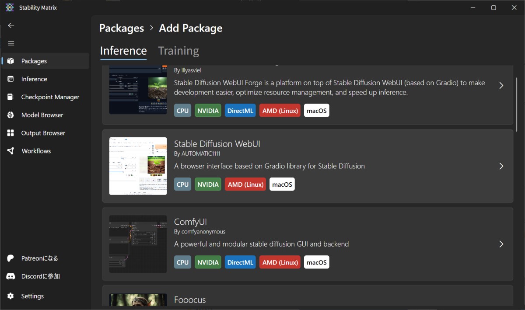Viewport: 525px width, 310px height.
Task: Click the Checkpoint Manager icon
Action: tap(11, 97)
